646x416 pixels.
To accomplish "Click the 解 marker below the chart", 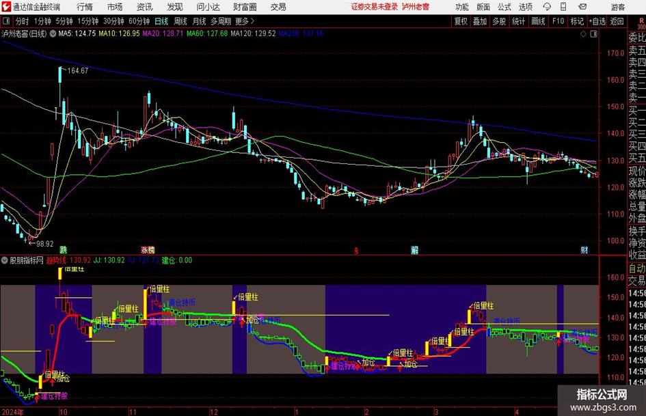I will coord(414,249).
